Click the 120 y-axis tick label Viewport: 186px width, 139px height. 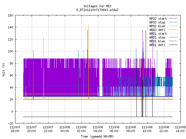[10, 39]
